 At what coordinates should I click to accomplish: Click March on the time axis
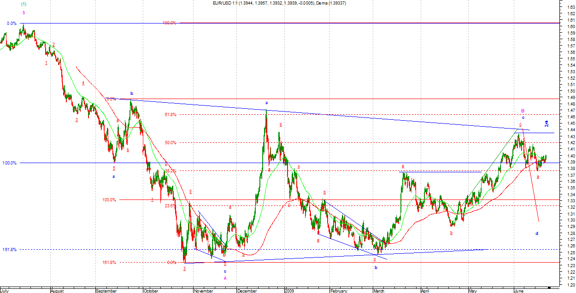point(379,291)
